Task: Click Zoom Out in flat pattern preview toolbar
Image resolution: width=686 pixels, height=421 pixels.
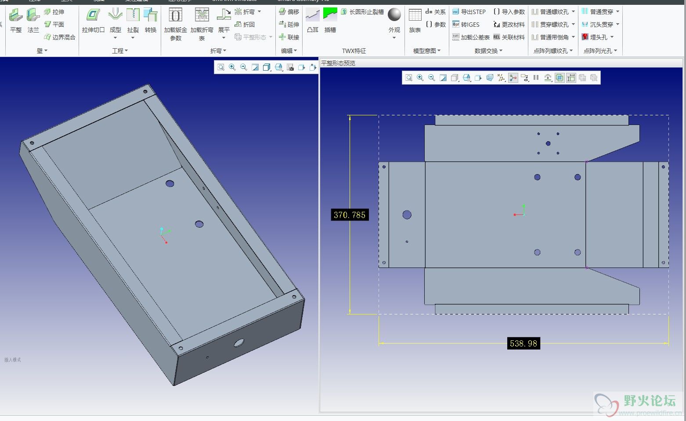Action: tap(432, 78)
